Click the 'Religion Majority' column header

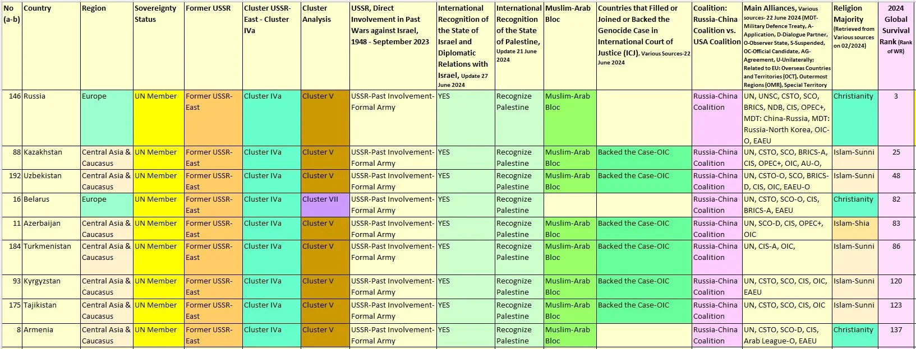[855, 45]
